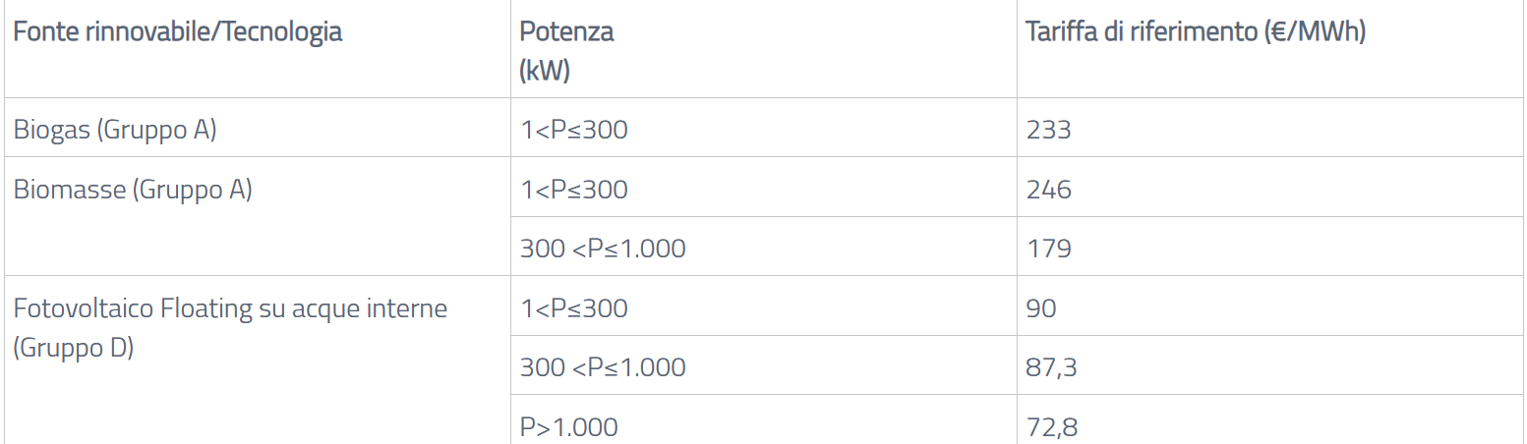The width and height of the screenshot is (1527, 444).
Task: Select the 'Biomasse (Gruppo A)' cell
Action: pyautogui.click(x=133, y=190)
